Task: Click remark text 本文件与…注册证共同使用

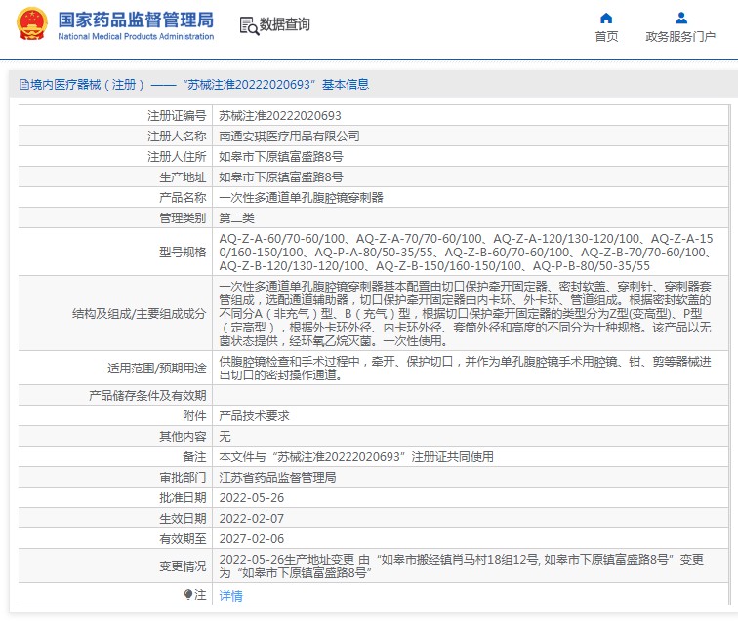Action: click(x=356, y=457)
